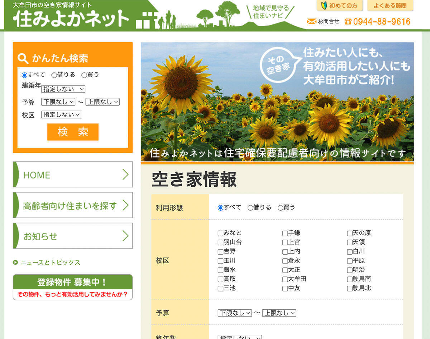Click the beginner leaf mark icon
The width and height of the screenshot is (430, 339).
pyautogui.click(x=324, y=6)
